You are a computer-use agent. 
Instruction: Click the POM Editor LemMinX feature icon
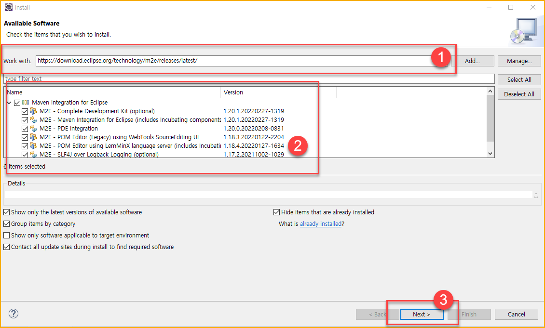click(33, 146)
